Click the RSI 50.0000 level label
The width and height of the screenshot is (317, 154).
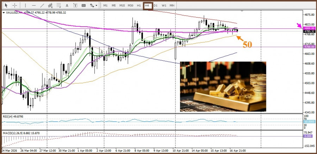309,122
